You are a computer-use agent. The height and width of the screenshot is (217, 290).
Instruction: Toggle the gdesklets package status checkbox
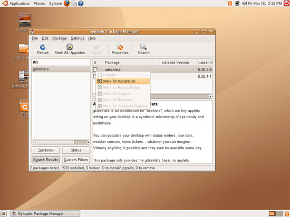coord(95,69)
